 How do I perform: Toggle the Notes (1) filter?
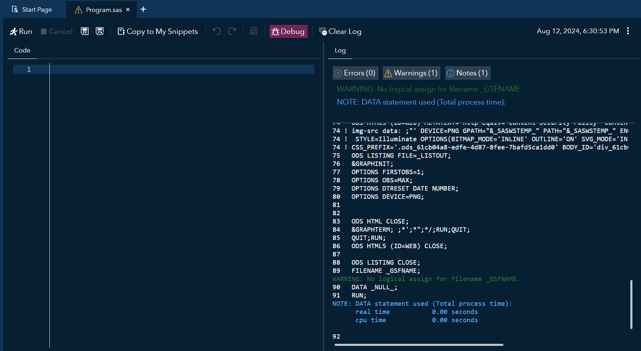[467, 73]
